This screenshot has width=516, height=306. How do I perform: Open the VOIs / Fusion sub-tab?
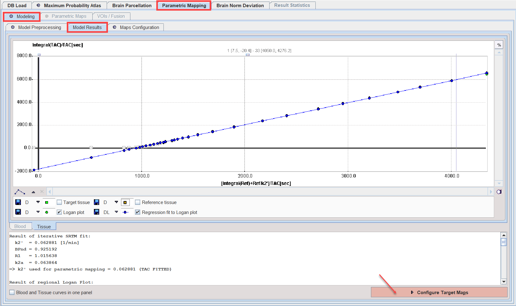pyautogui.click(x=111, y=16)
